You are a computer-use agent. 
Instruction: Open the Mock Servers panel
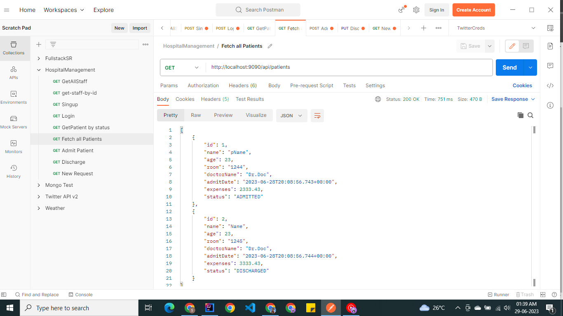[13, 123]
